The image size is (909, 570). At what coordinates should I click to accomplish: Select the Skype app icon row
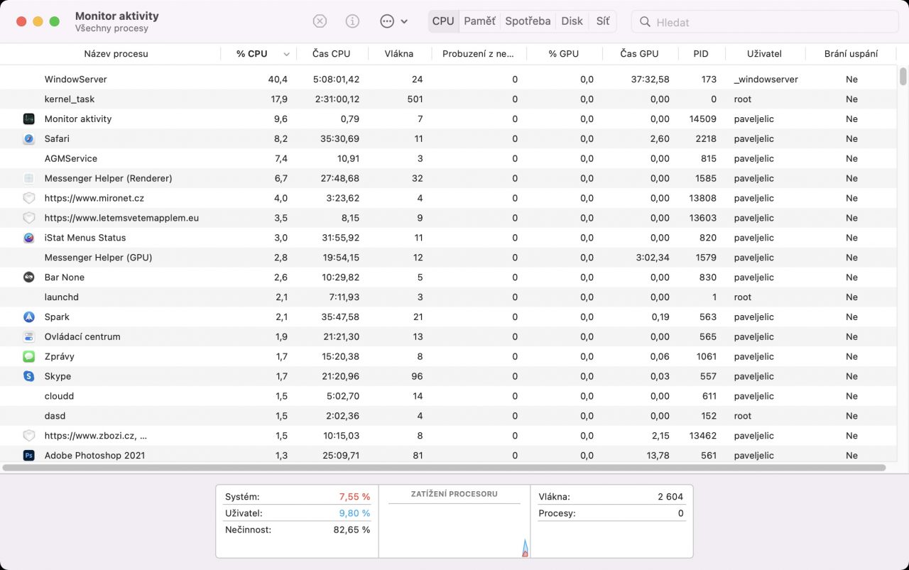pos(28,376)
